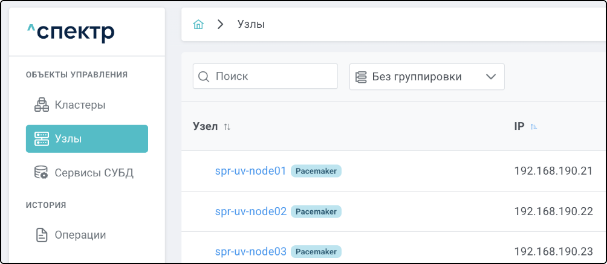Sort by IP column icon

point(534,127)
